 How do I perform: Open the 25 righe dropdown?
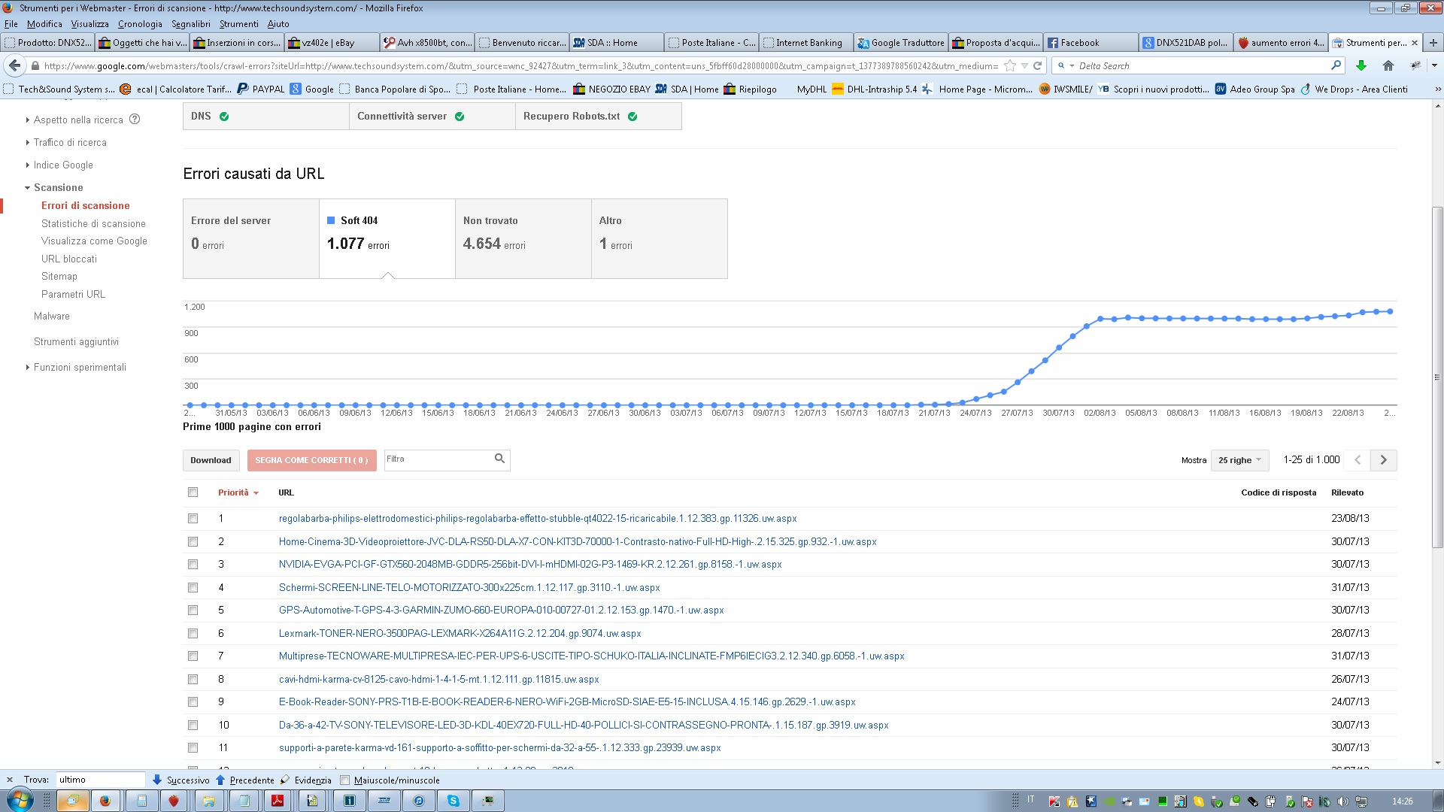click(1239, 460)
